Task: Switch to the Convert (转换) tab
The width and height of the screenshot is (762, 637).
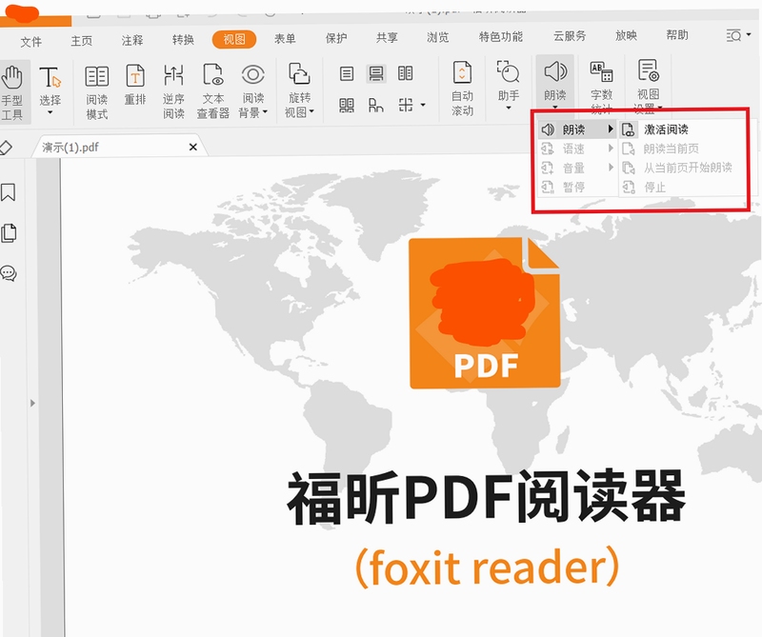Action: pyautogui.click(x=183, y=39)
